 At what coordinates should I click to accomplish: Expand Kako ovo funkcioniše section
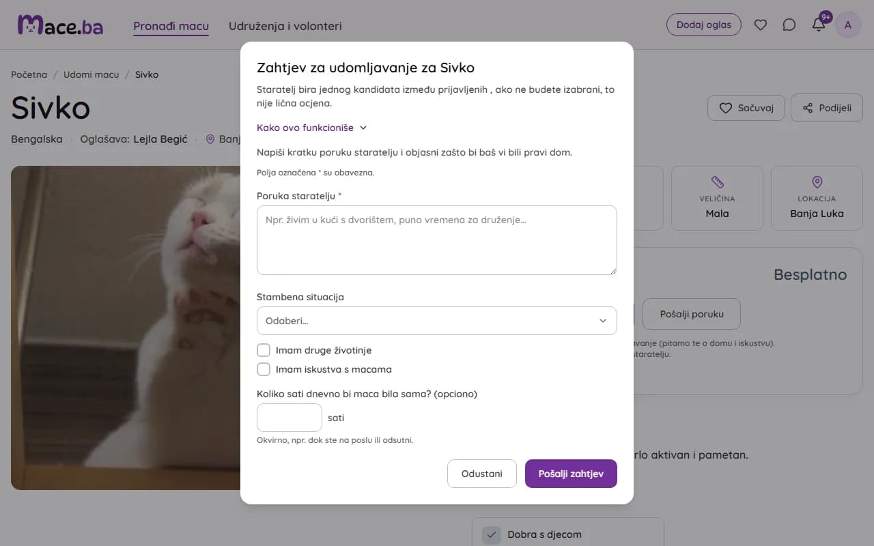(x=312, y=128)
